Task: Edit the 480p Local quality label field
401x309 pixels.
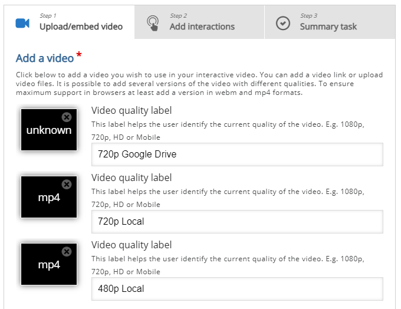Action: tap(237, 289)
